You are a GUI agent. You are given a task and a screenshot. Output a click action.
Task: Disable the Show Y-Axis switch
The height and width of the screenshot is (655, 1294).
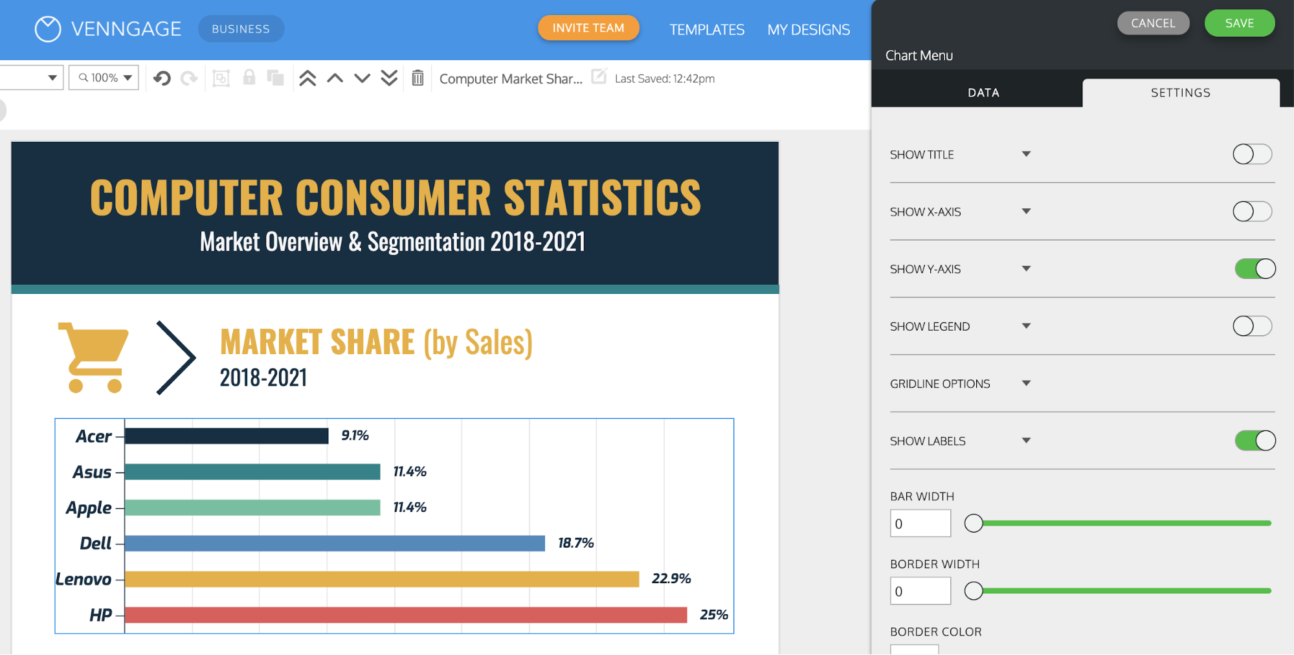click(1255, 269)
